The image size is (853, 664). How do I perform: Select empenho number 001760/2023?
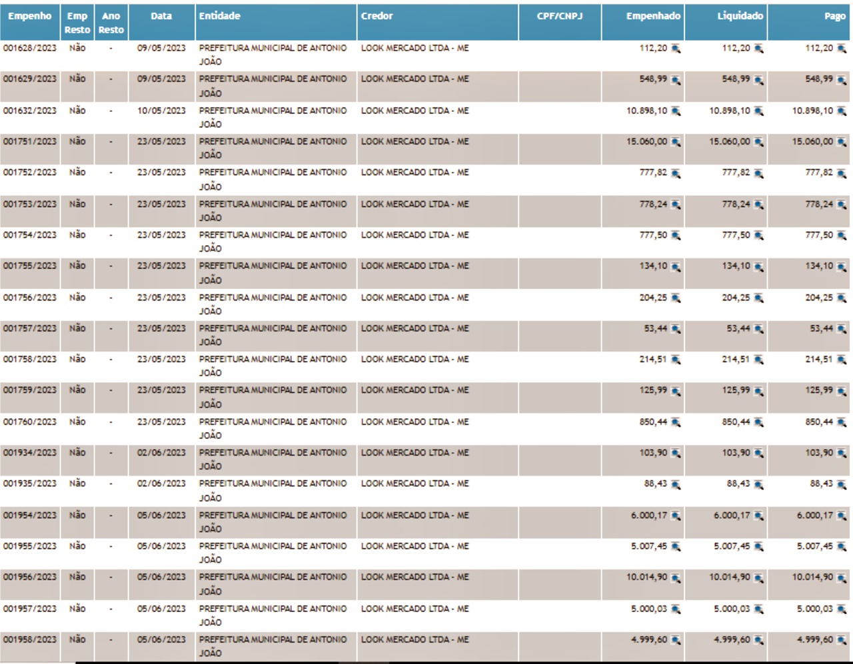[30, 422]
